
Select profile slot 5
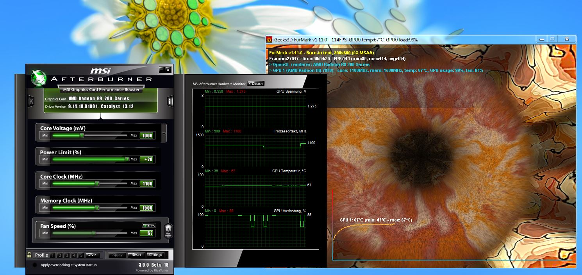pyautogui.click(x=81, y=255)
